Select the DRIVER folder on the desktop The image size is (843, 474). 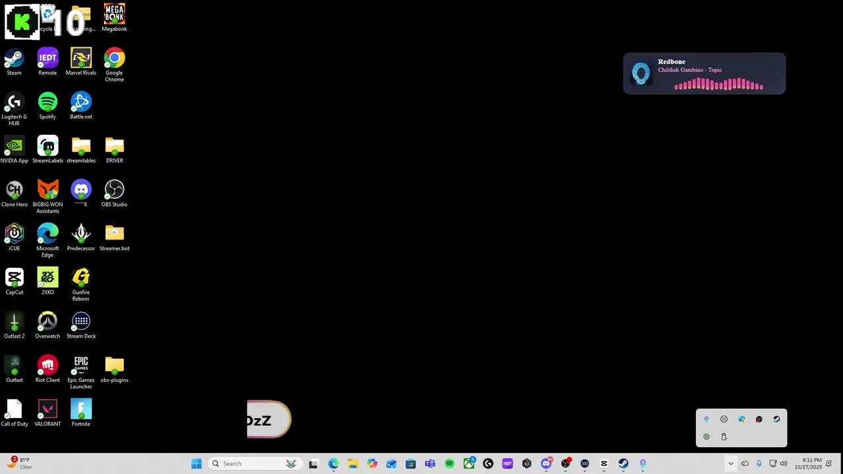(x=114, y=149)
